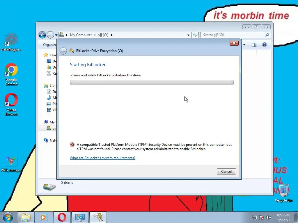The image size is (298, 223).
Task: Open Explorer help with the question mark icon
Action: point(264,45)
